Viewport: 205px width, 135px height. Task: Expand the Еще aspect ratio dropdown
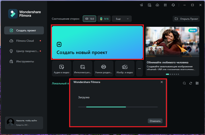coord(122,19)
